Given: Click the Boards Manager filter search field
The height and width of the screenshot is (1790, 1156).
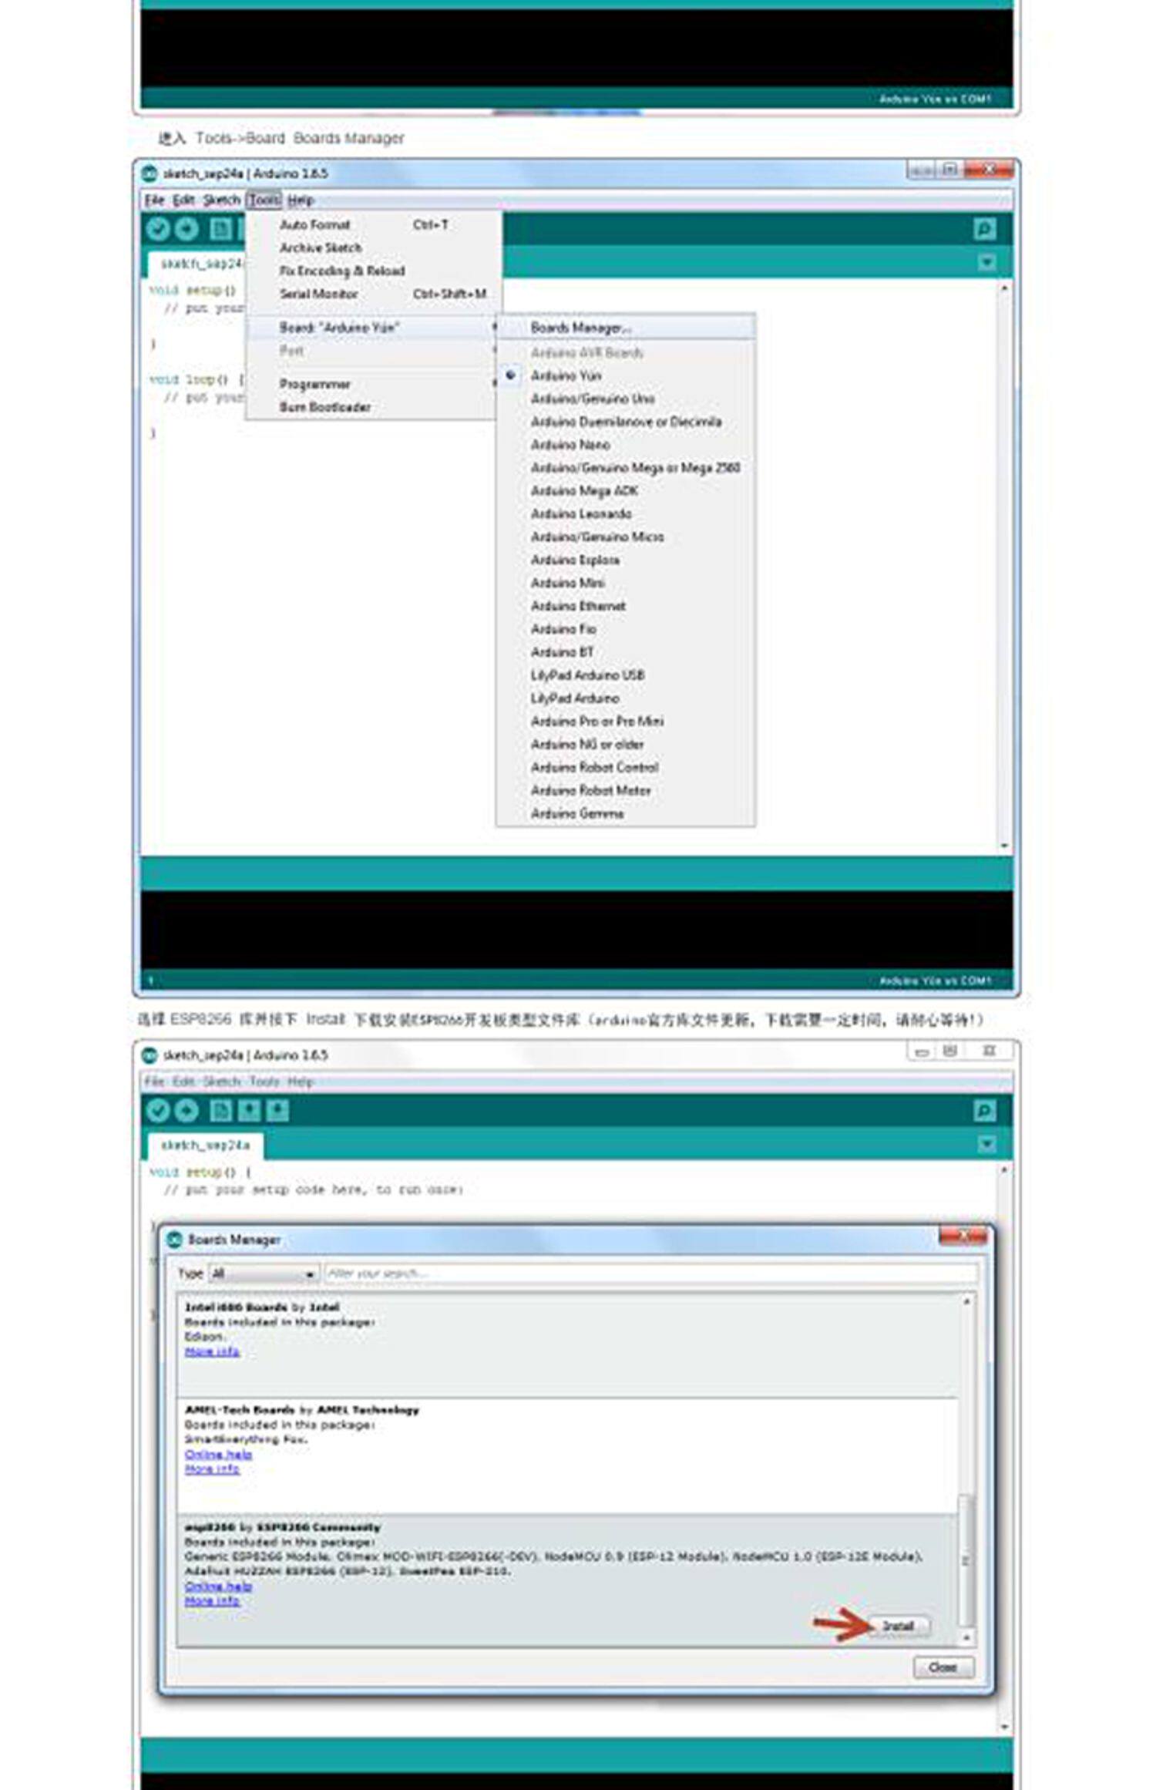Looking at the screenshot, I should (x=650, y=1274).
